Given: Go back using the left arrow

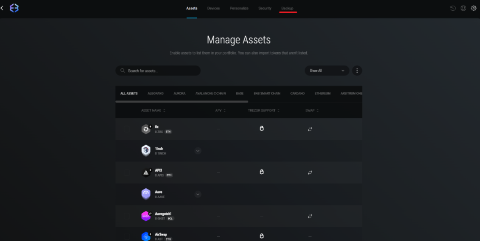Looking at the screenshot, I should point(2,8).
